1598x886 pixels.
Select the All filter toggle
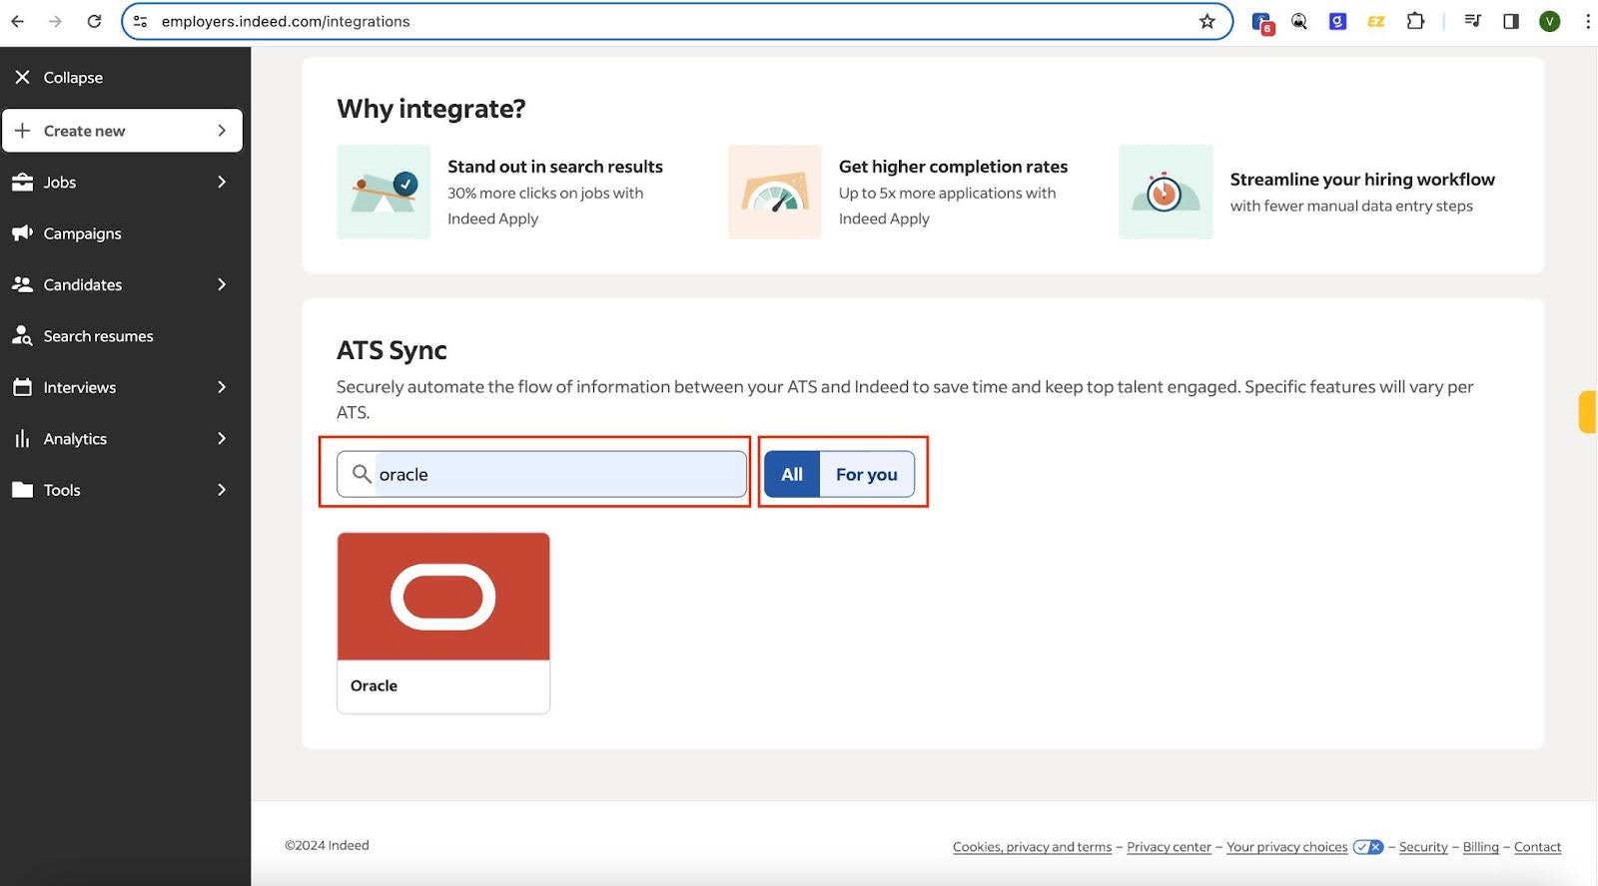[x=792, y=474]
